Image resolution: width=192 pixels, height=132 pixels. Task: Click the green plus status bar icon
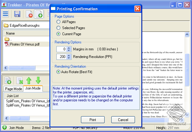[5, 127]
